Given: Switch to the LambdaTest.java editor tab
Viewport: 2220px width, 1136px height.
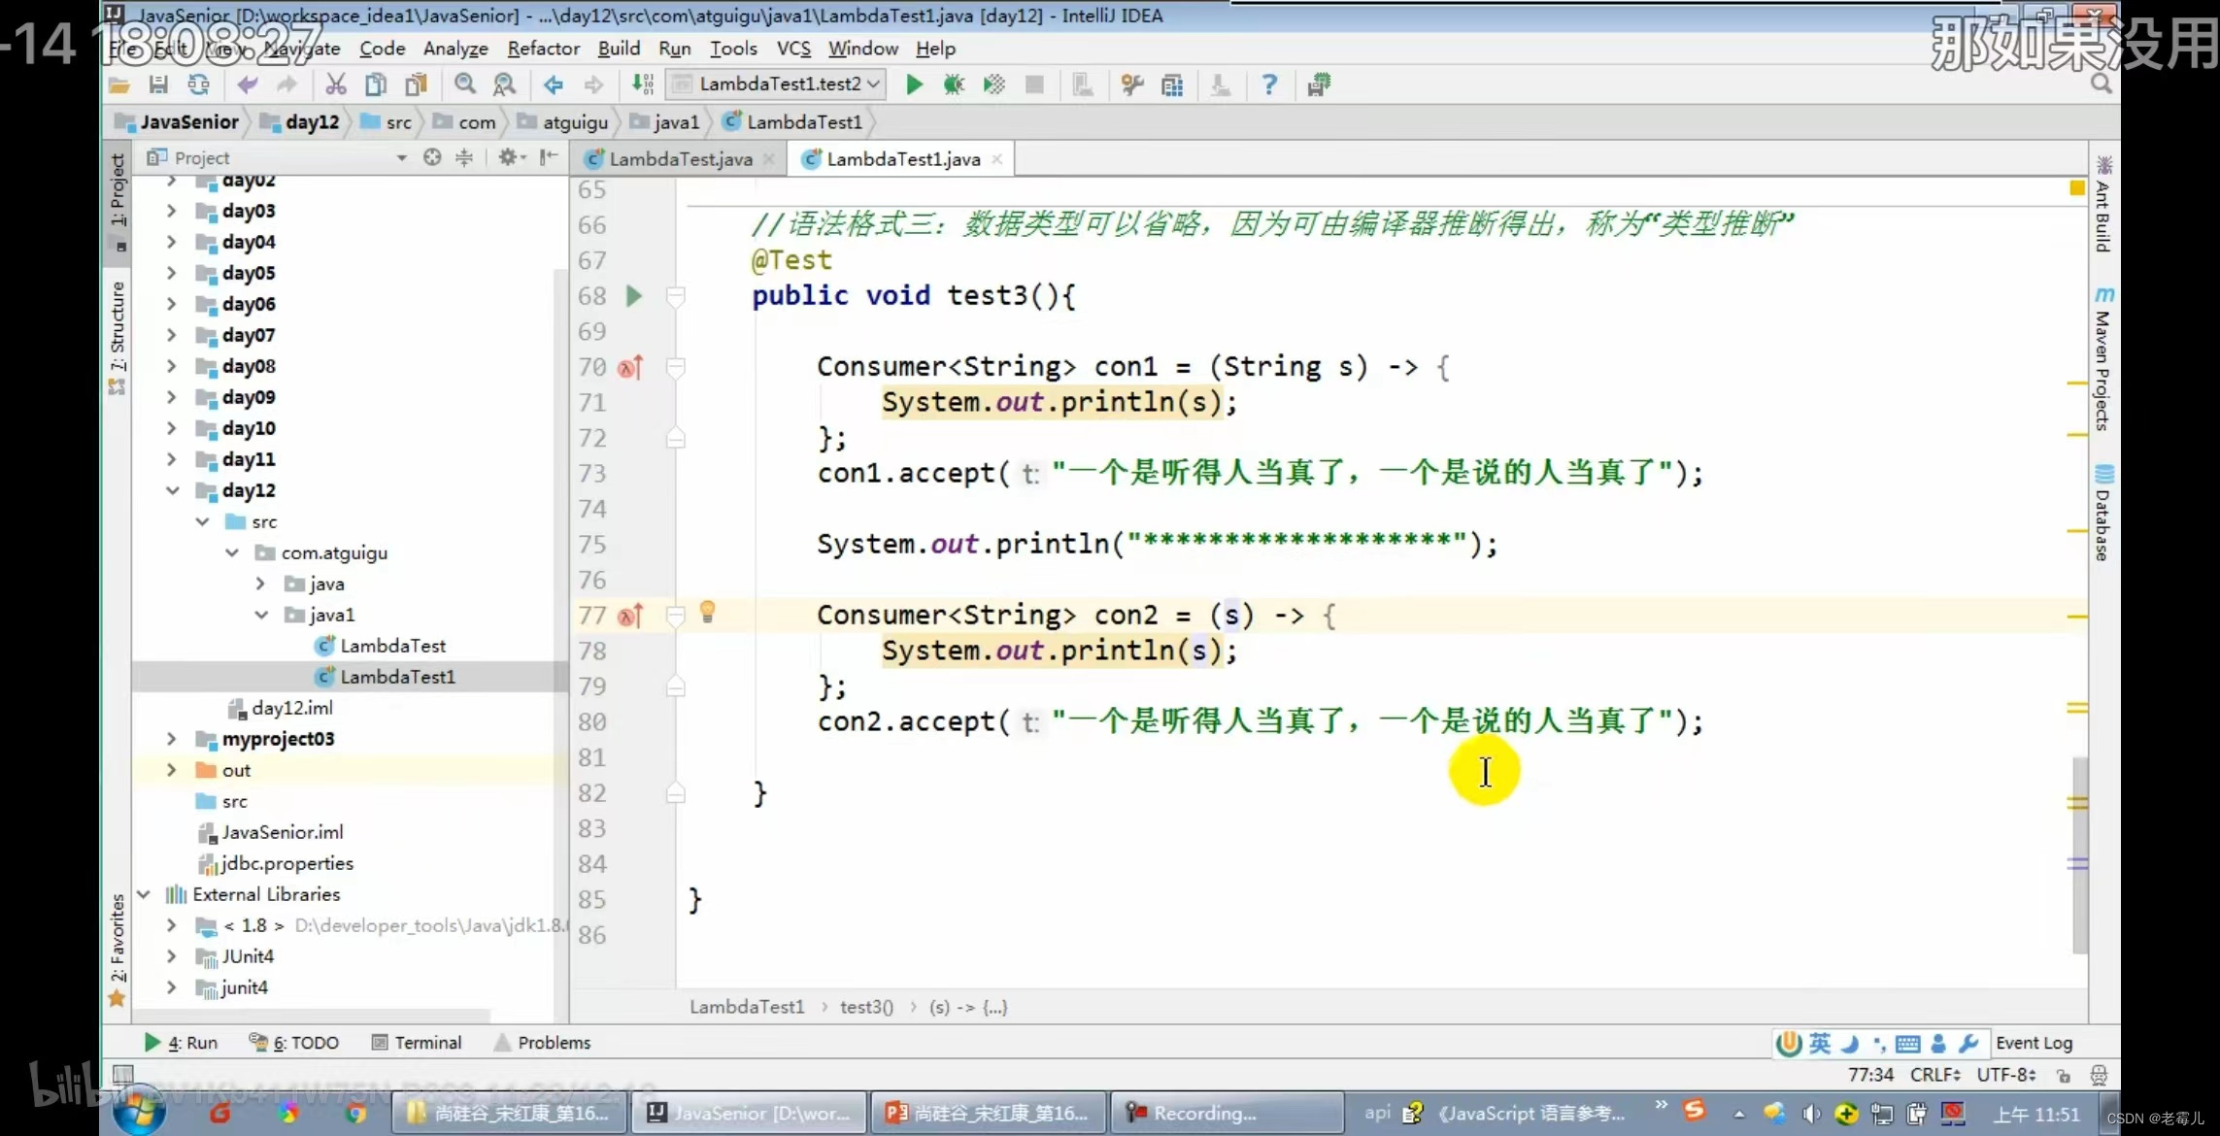Looking at the screenshot, I should click(680, 159).
